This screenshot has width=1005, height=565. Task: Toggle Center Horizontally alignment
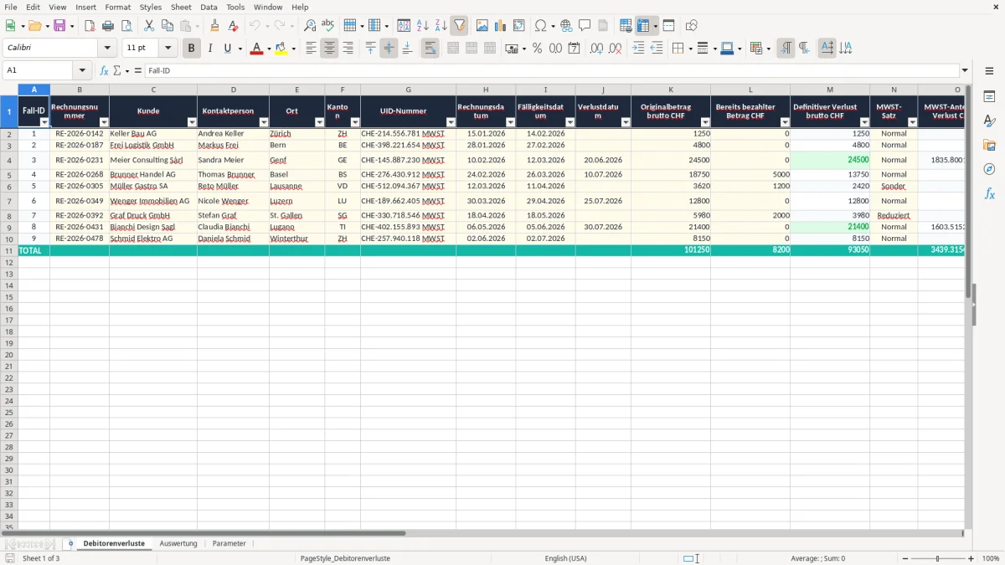[329, 49]
